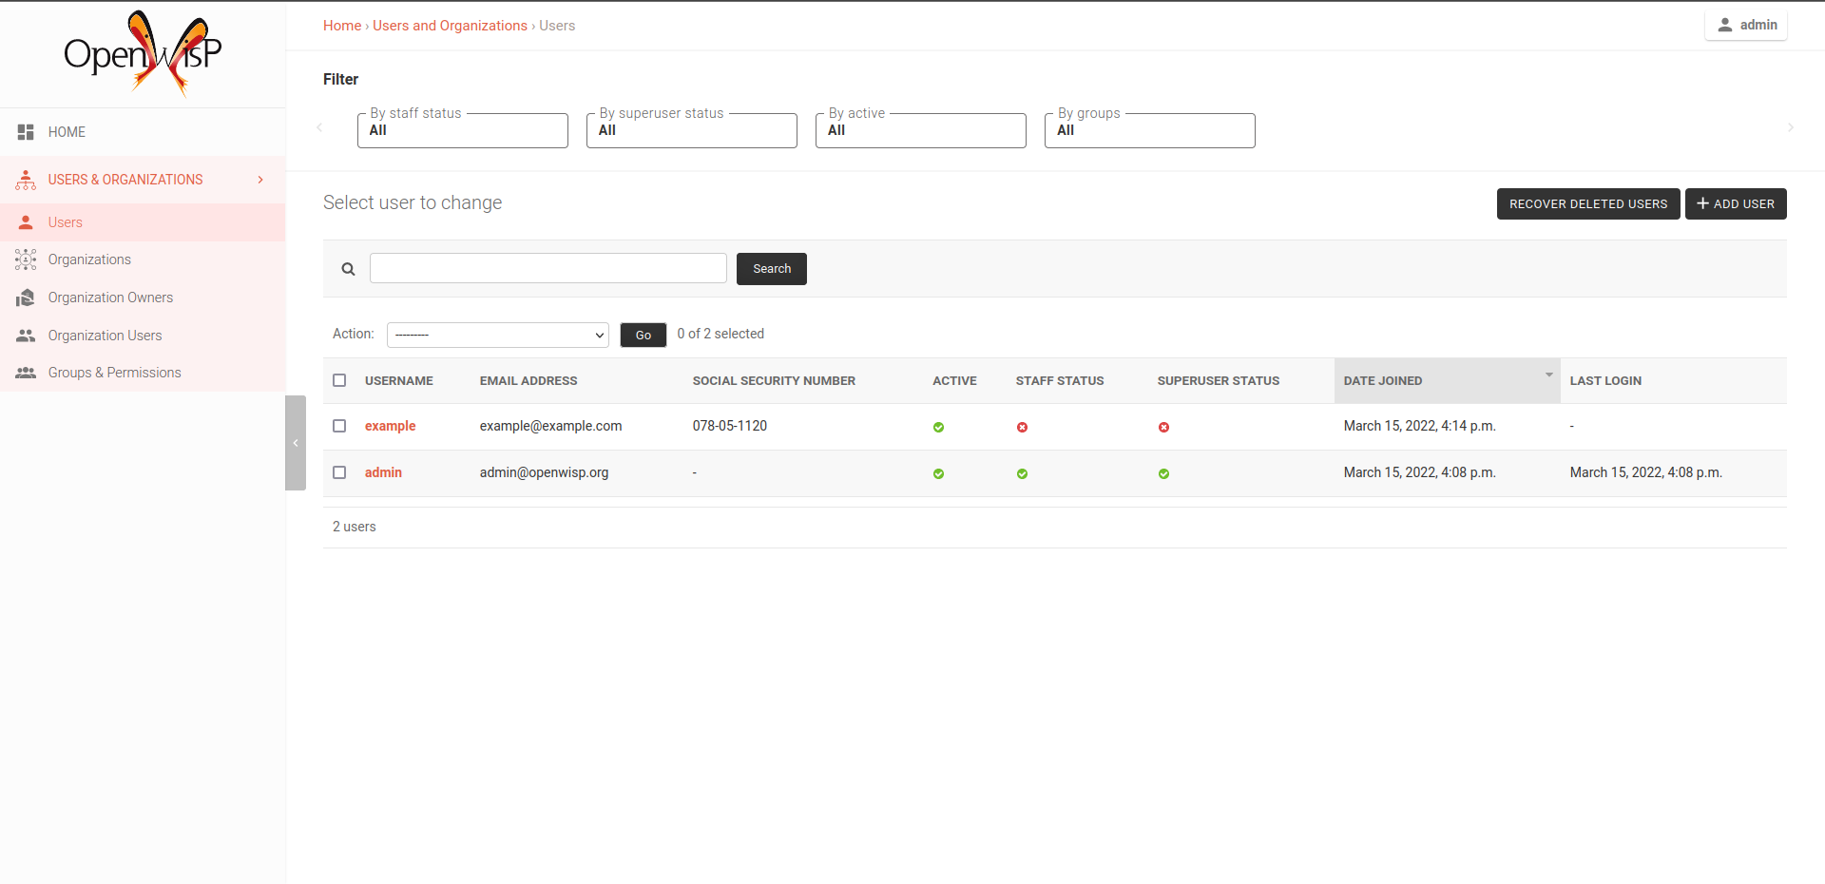Click the Organization Users icon
The image size is (1825, 884).
point(26,336)
